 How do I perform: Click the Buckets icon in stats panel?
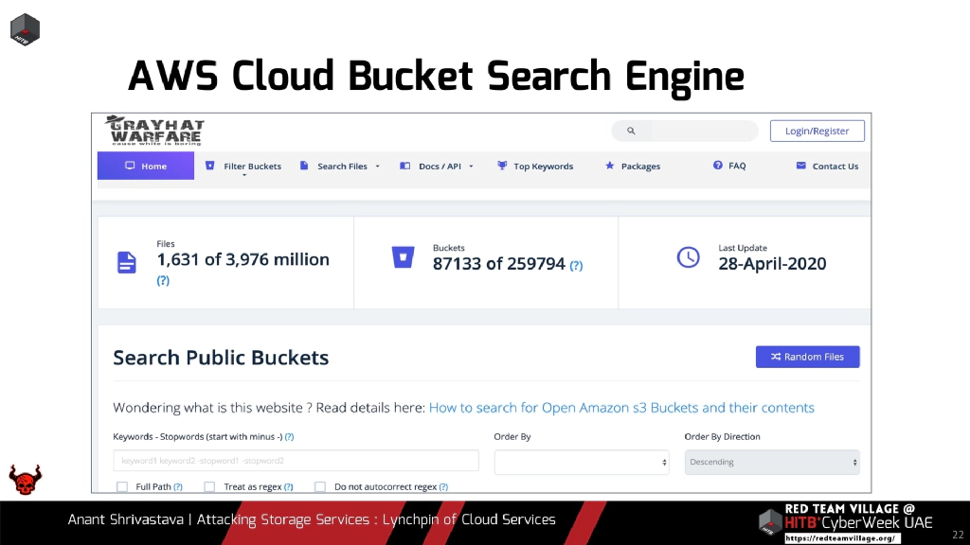(403, 257)
